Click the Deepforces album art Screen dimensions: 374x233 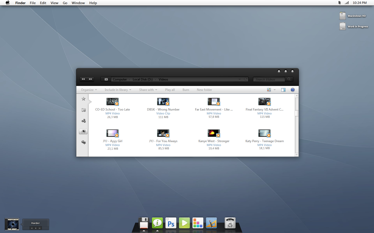coord(12,224)
